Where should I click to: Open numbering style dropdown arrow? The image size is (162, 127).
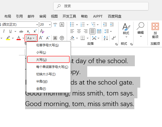(88, 25)
